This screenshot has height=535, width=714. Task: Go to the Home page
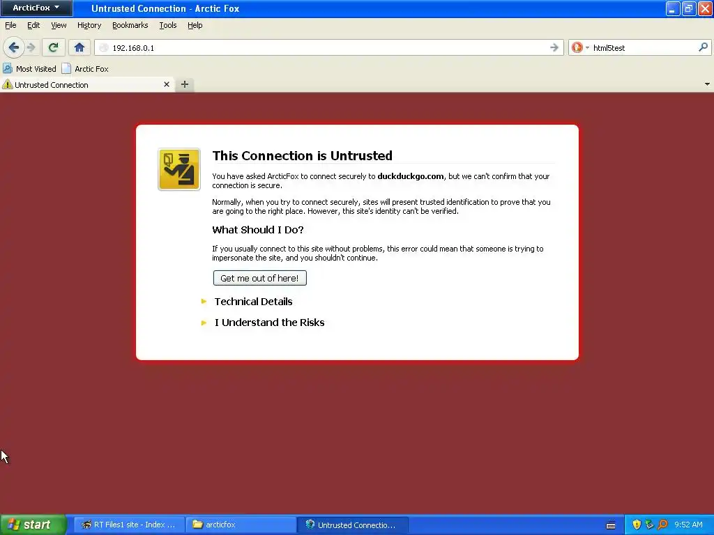(x=79, y=47)
